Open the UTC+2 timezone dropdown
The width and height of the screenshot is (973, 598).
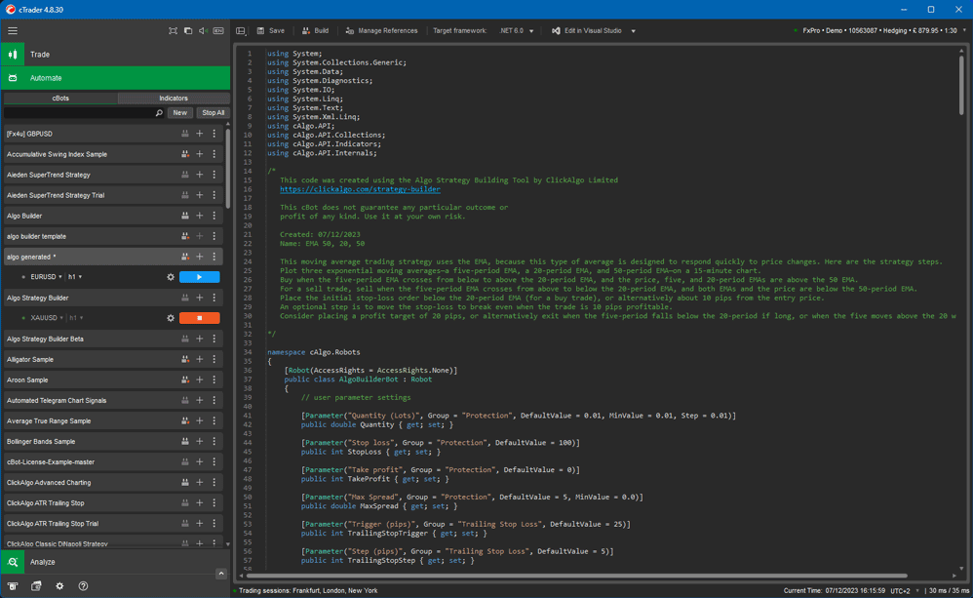904,590
